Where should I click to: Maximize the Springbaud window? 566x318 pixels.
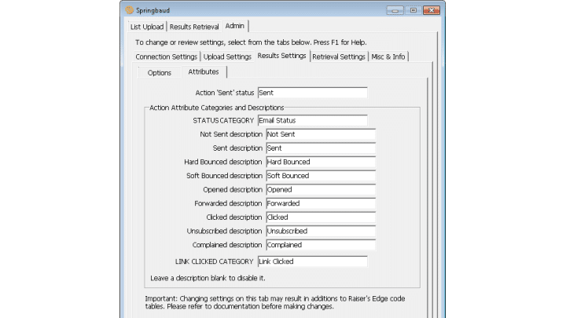[x=413, y=10]
